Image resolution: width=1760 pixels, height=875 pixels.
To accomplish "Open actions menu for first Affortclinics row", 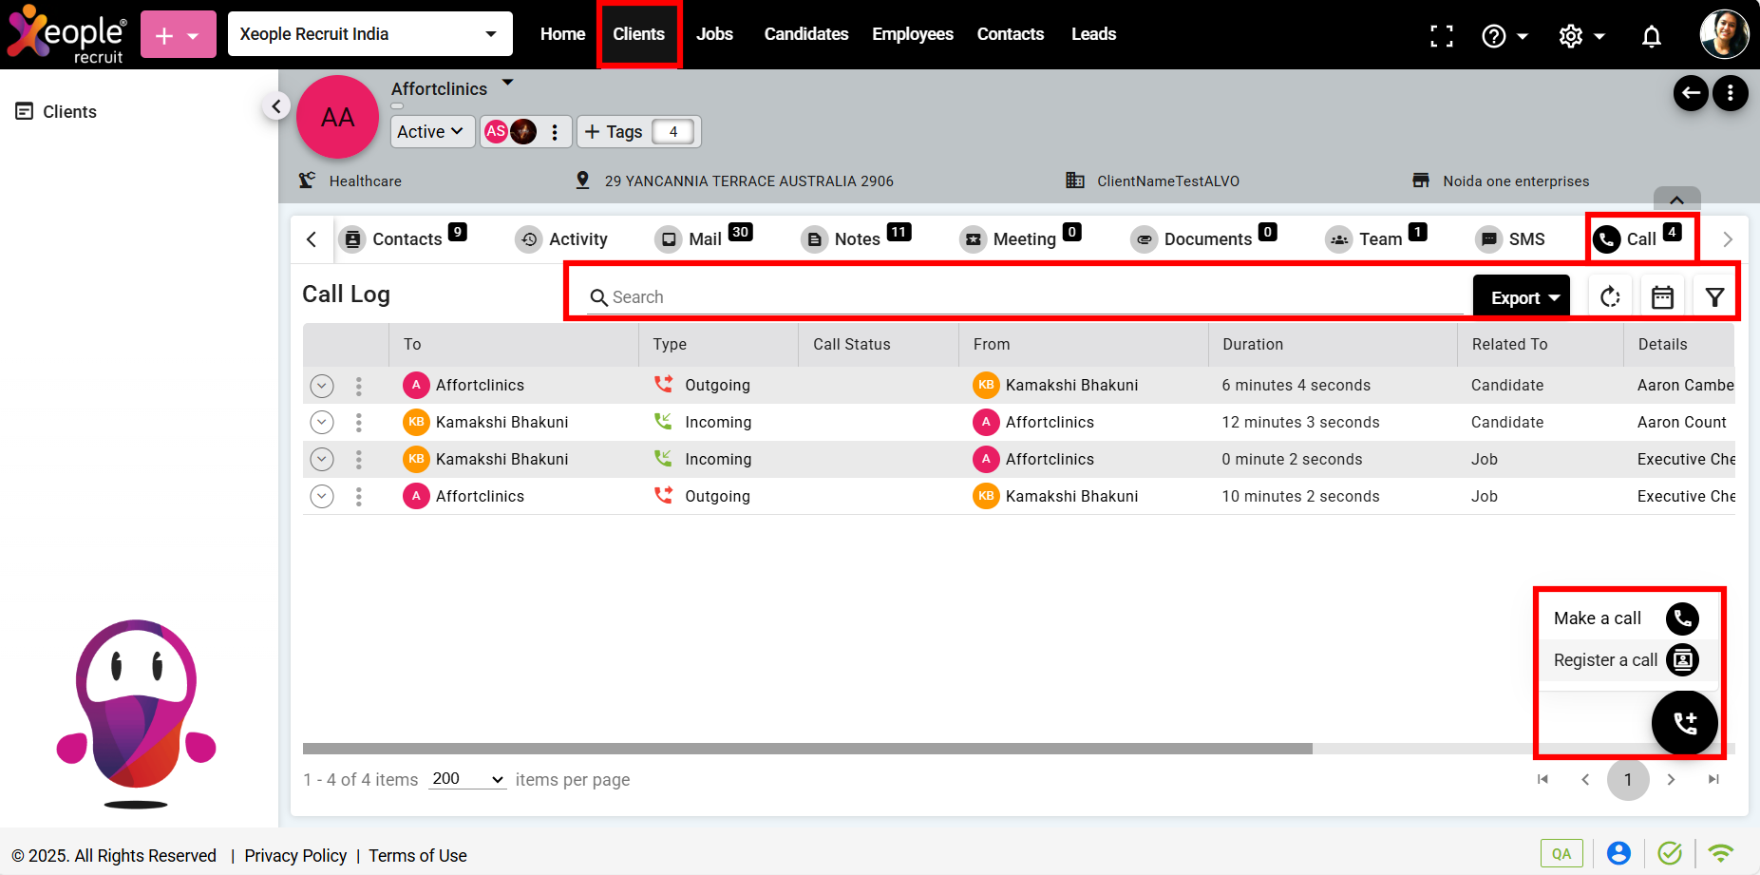I will [358, 386].
